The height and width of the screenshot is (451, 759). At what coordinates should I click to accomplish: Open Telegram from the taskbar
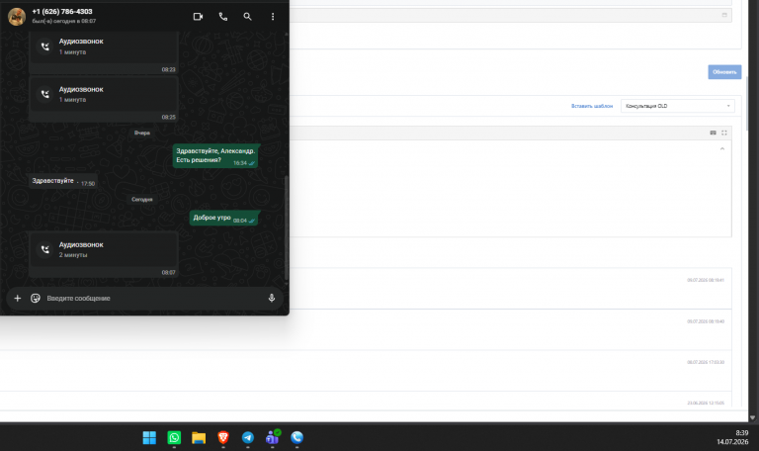247,437
